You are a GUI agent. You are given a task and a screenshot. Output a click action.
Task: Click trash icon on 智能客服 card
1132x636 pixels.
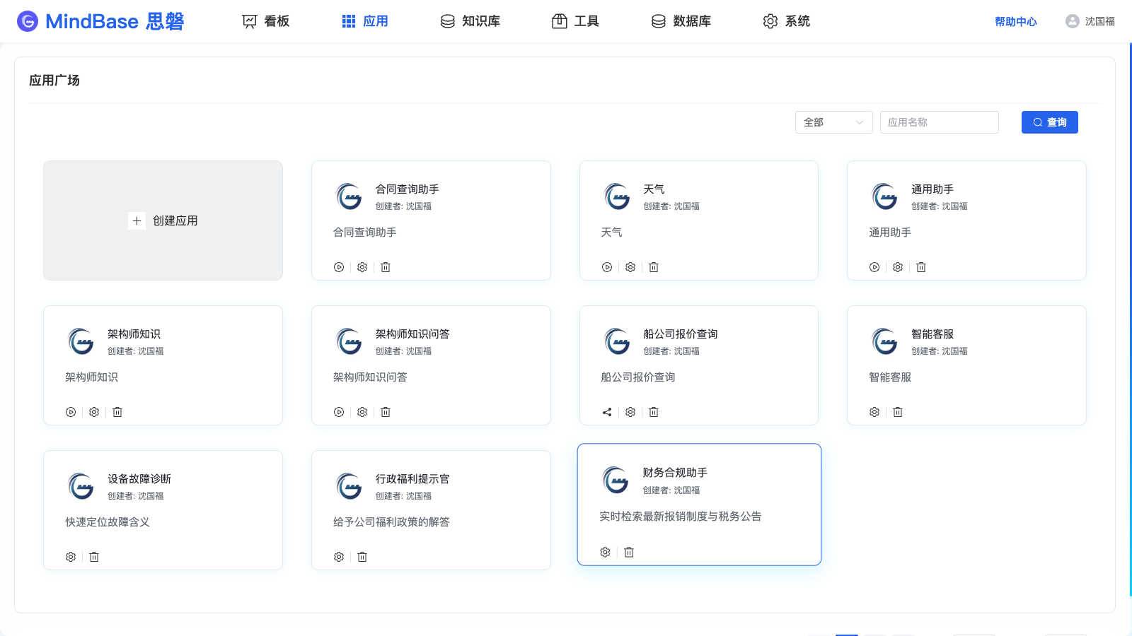[898, 412]
